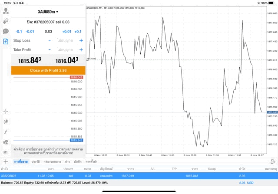
Task: Switch to the ประวัติ history tab
Action: pyautogui.click(x=35, y=161)
